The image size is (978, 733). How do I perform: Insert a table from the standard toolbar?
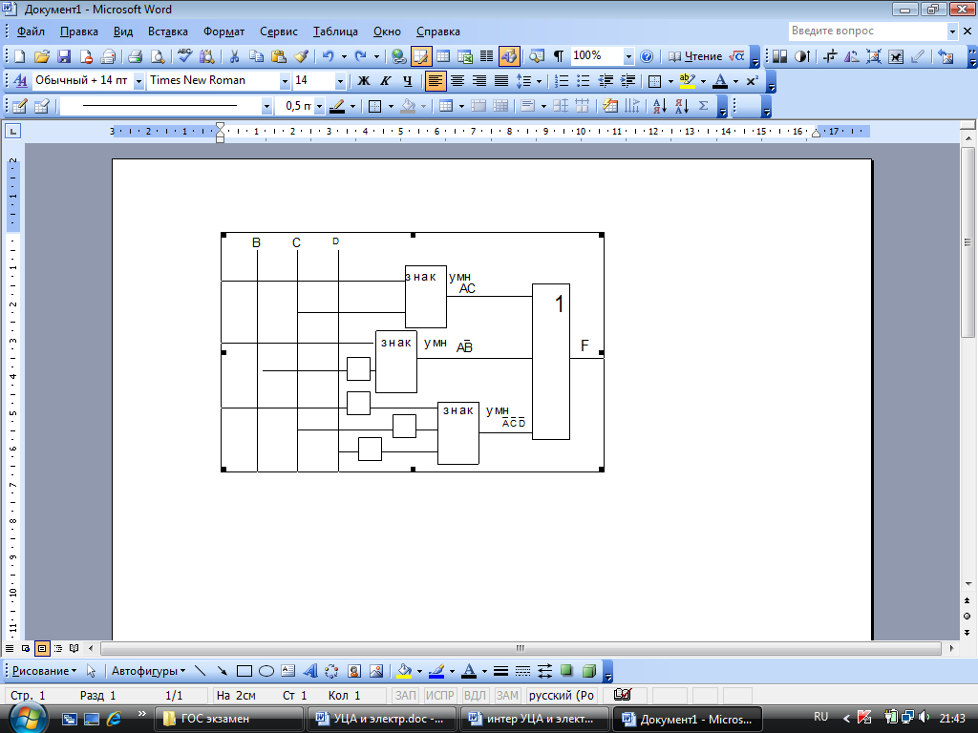443,56
